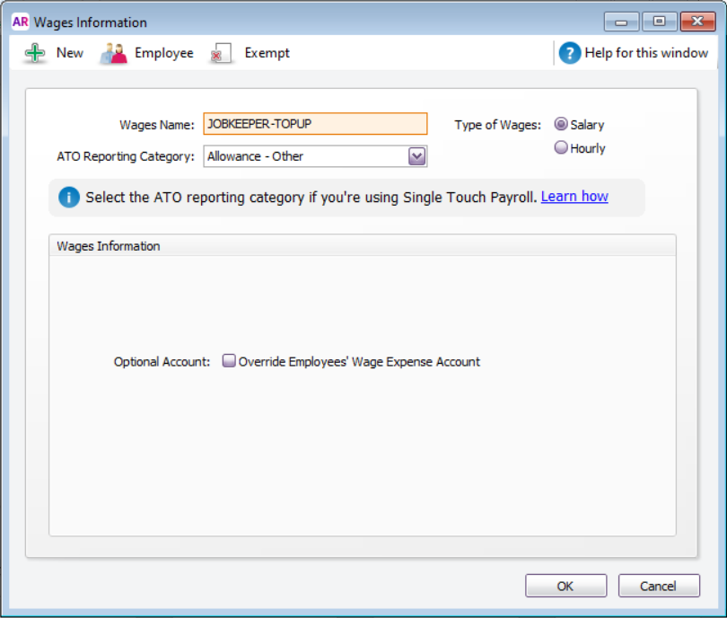Image resolution: width=727 pixels, height=618 pixels.
Task: Click the green plus New icon
Action: pos(35,53)
